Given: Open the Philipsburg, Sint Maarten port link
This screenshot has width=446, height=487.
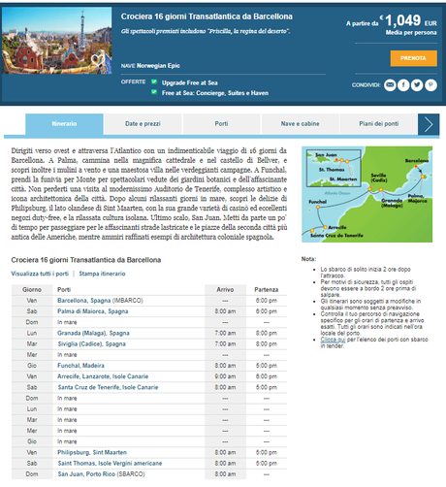Looking at the screenshot, I should tap(92, 452).
